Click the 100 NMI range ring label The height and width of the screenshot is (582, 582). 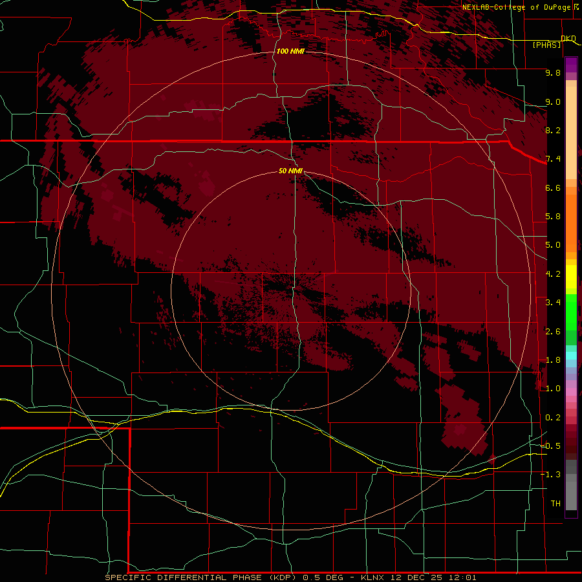(290, 51)
